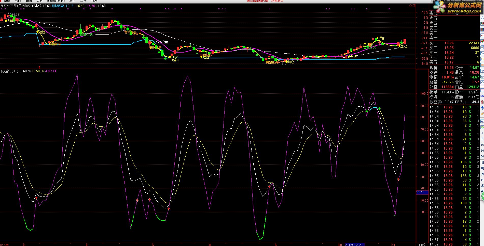Click the 2015/10/12 date marker

click(355, 245)
